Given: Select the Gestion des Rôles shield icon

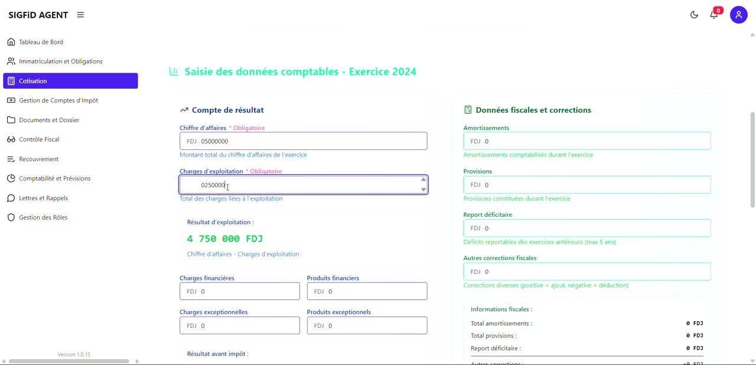Looking at the screenshot, I should click(x=11, y=217).
